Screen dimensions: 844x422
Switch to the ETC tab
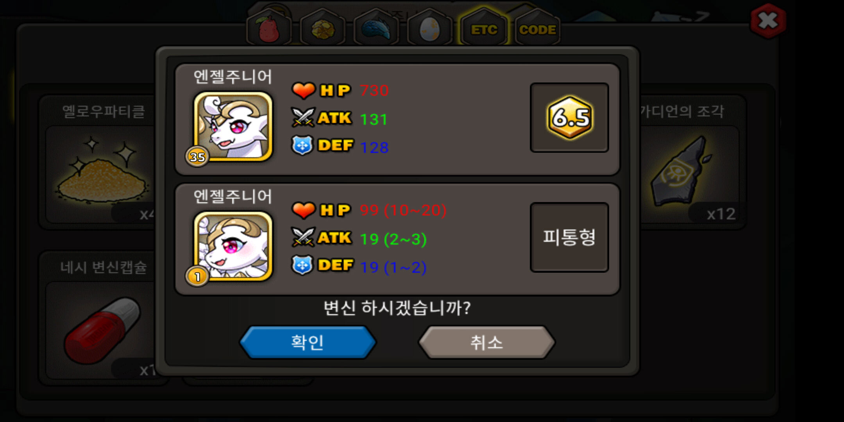click(484, 28)
